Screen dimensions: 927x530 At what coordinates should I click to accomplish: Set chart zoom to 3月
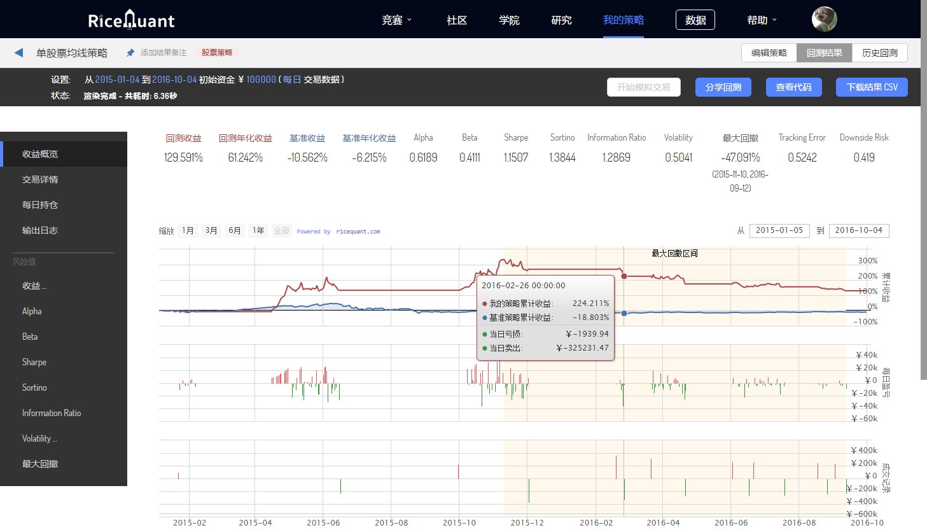[211, 230]
